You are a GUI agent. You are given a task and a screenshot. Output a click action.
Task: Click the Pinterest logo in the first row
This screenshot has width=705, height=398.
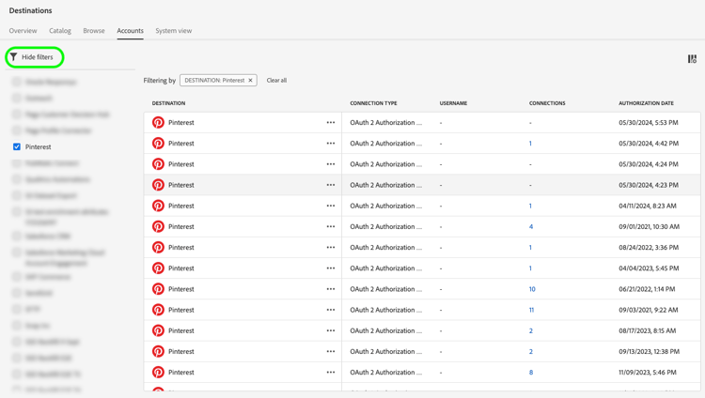158,123
